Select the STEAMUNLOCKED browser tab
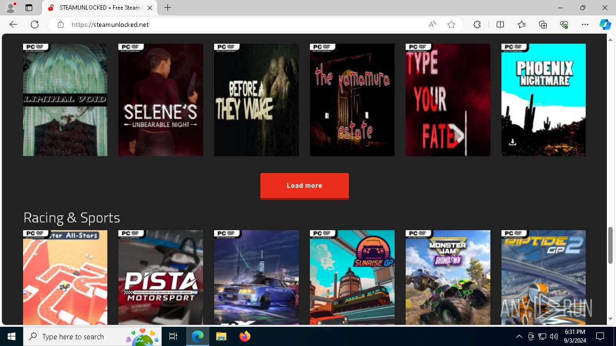616x346 pixels. click(x=100, y=8)
